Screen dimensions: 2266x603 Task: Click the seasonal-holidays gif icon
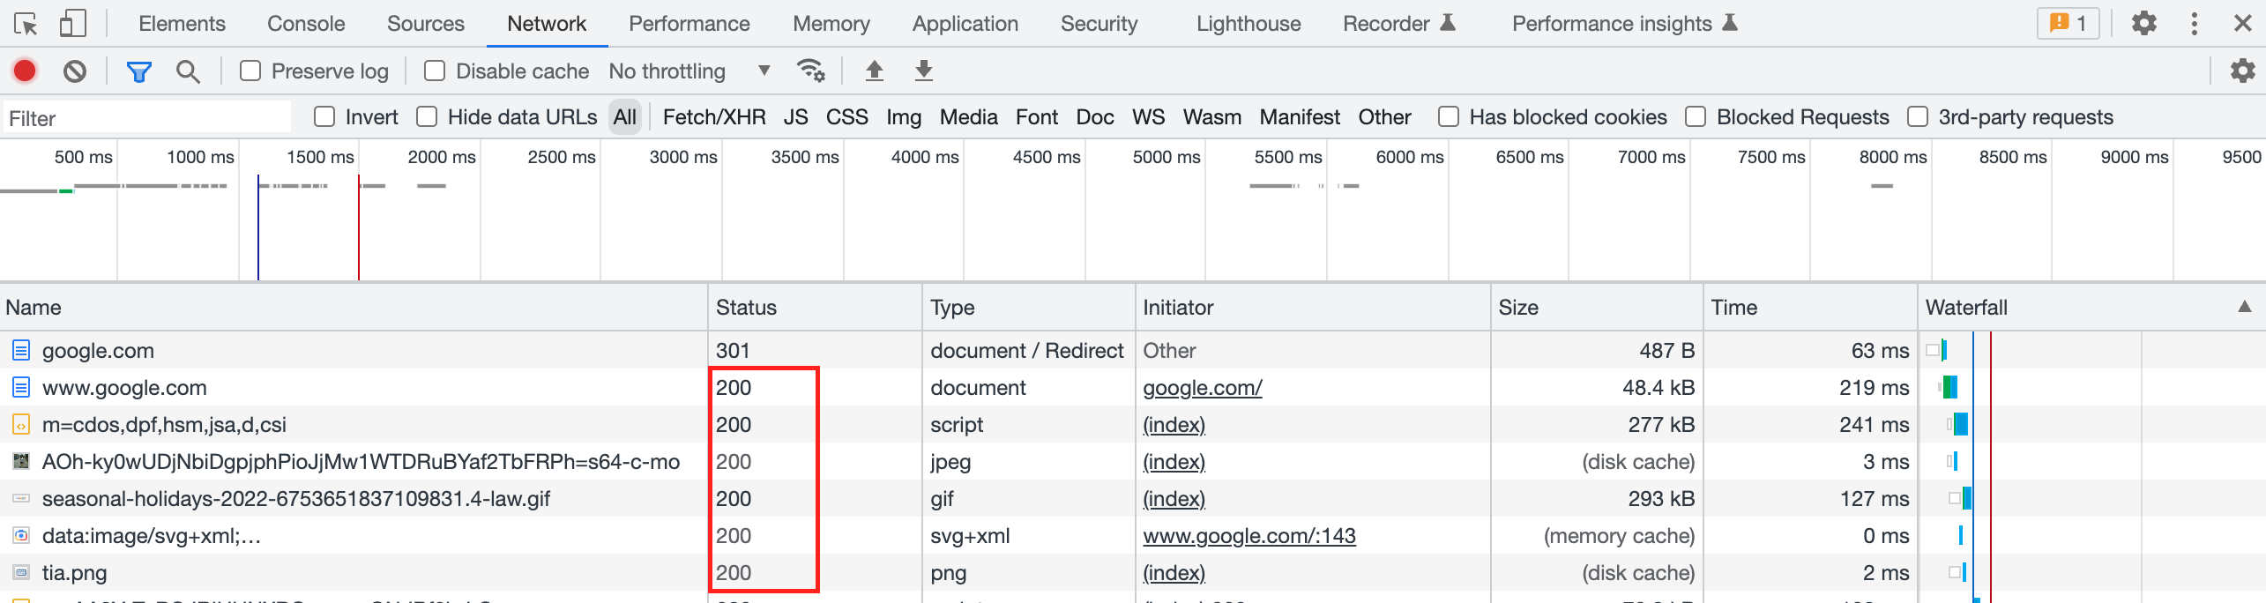tap(21, 499)
